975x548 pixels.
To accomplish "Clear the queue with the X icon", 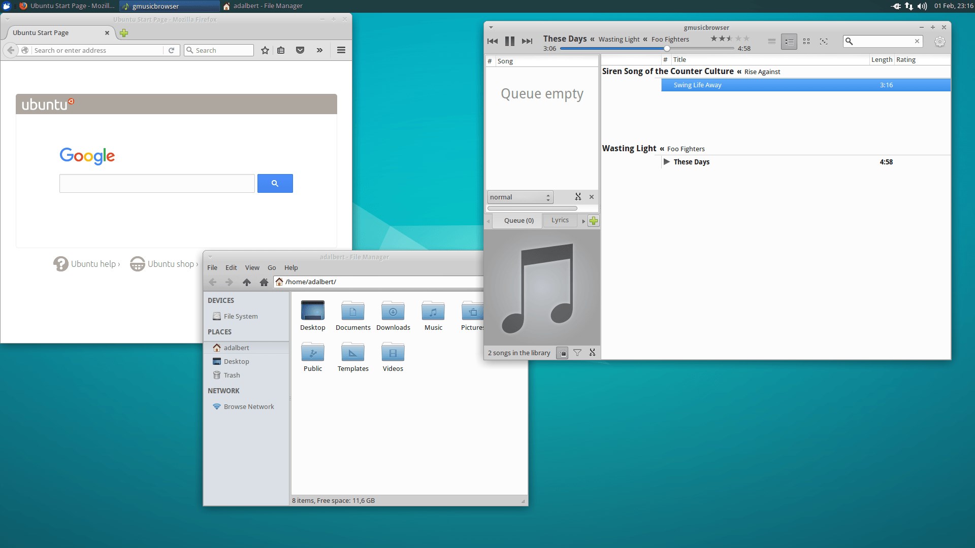I will pyautogui.click(x=592, y=197).
